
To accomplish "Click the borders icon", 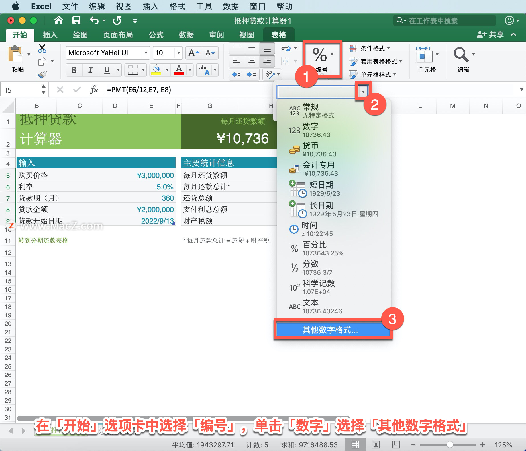I will coord(132,70).
